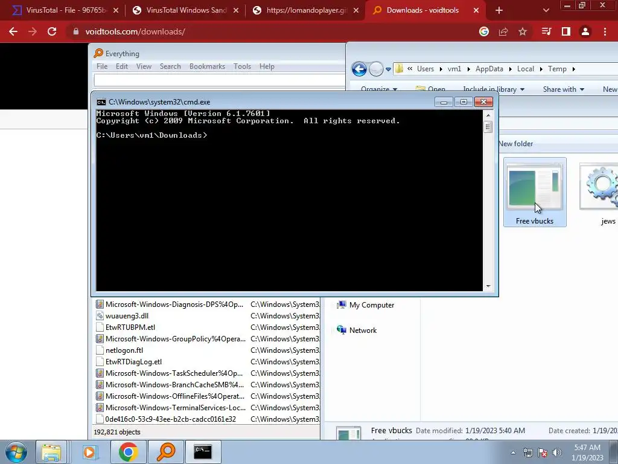Click the cmd.exe title bar icon
Viewport: 618px width, 464px height.
(x=101, y=102)
